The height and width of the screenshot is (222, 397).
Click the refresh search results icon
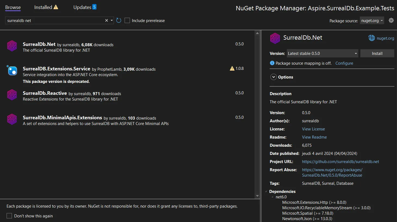point(118,20)
